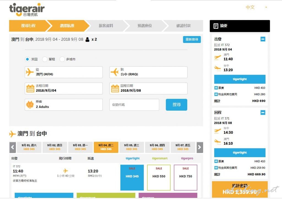Click the 促銷代碼 promo code field
This screenshot has height=199, width=282.
[x=134, y=105]
